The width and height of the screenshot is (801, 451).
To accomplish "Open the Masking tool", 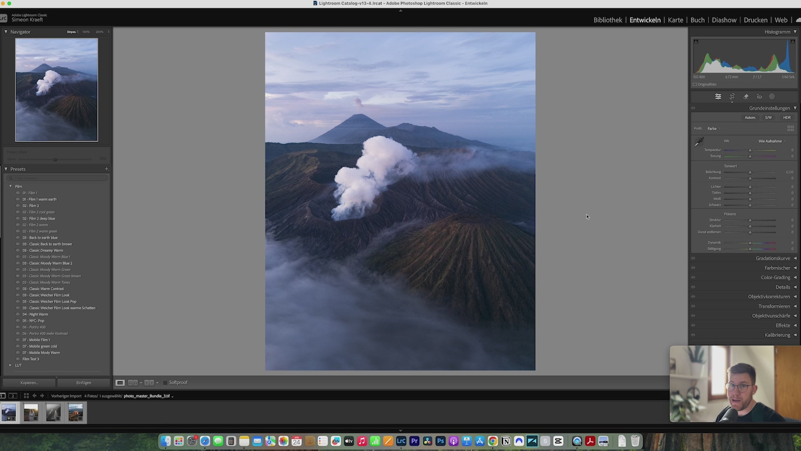I will tap(772, 96).
